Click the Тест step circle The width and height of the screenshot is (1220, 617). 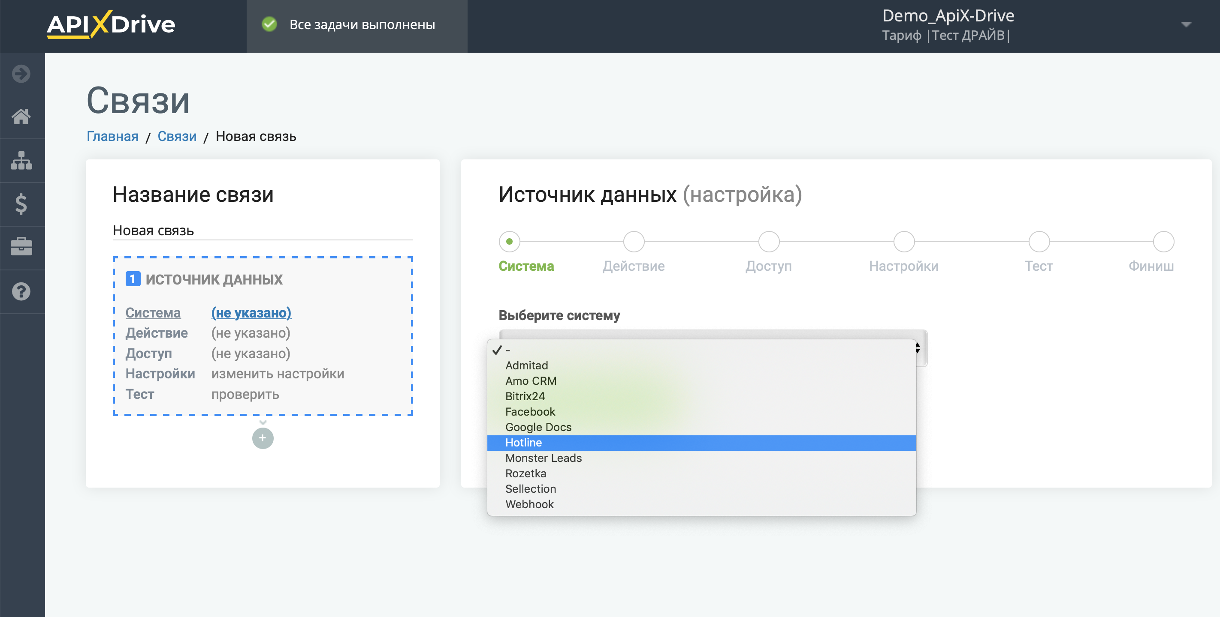click(x=1039, y=241)
